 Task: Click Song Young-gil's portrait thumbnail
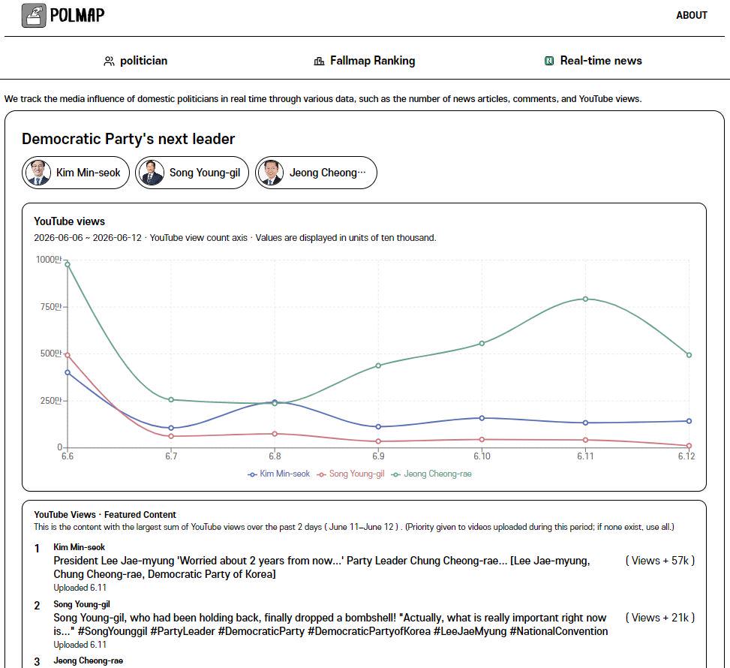tap(152, 173)
